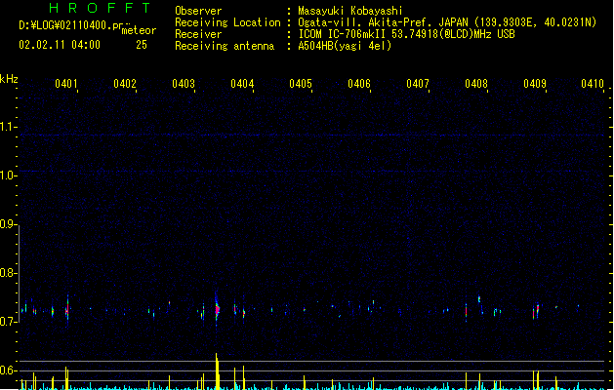Viewport: 614px width, 390px height.
Task: Click the 0405 time marker
Action: tap(301, 84)
